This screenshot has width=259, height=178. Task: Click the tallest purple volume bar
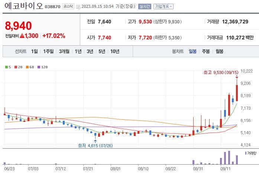229,158
